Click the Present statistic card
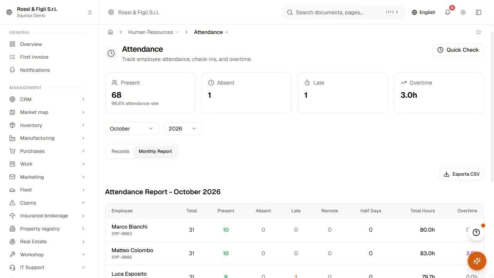The image size is (494, 278). point(150,93)
